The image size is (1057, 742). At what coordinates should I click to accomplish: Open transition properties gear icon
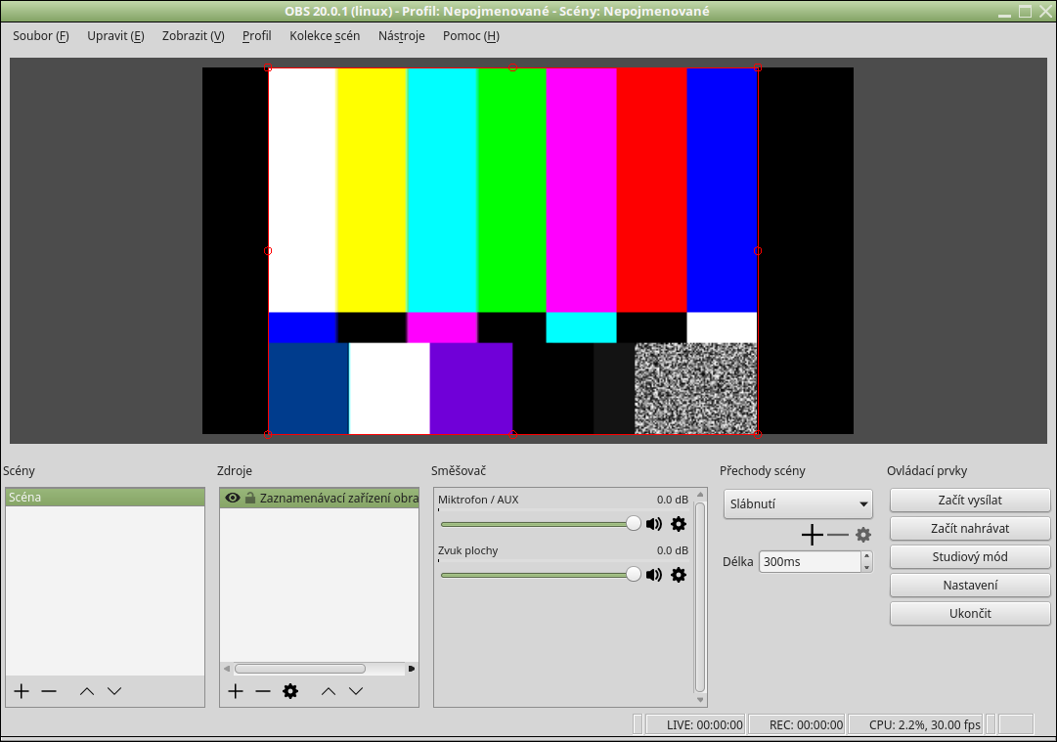[863, 535]
